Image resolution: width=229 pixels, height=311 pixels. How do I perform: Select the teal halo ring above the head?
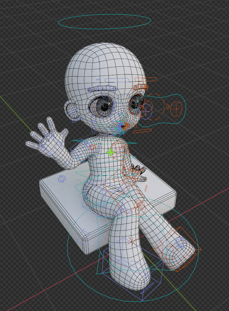[x=104, y=22]
